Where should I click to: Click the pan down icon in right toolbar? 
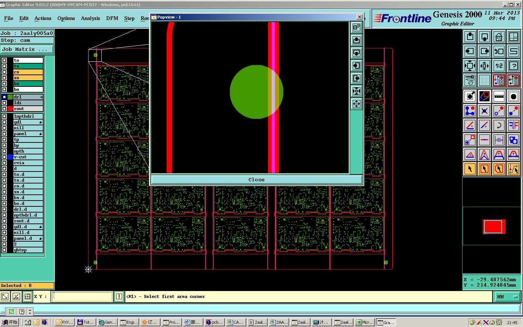(485, 37)
